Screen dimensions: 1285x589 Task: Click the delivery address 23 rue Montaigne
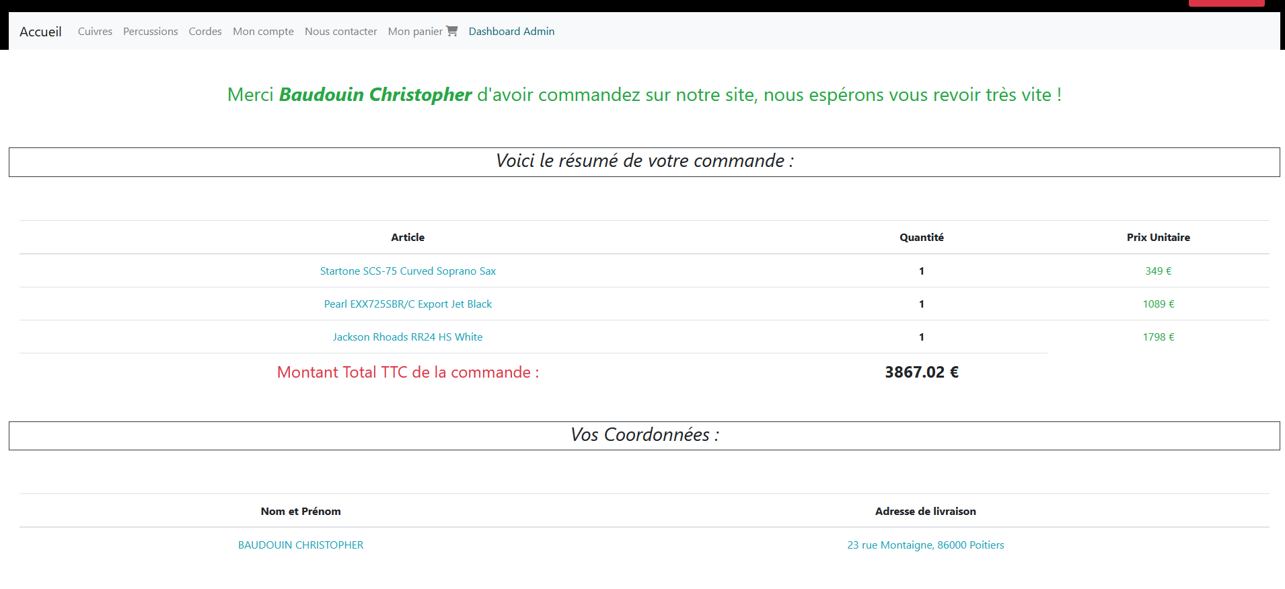(x=925, y=545)
